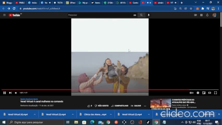
Task: Open File Explorer from the taskbar
Action: point(76,122)
